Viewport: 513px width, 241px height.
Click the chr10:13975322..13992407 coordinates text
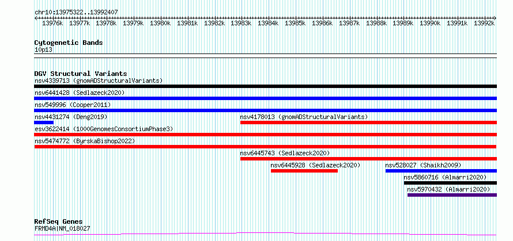76,12
